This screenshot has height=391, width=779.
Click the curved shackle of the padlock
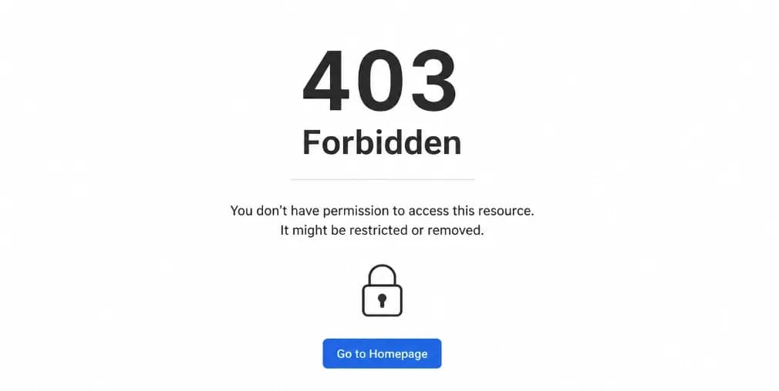(382, 275)
